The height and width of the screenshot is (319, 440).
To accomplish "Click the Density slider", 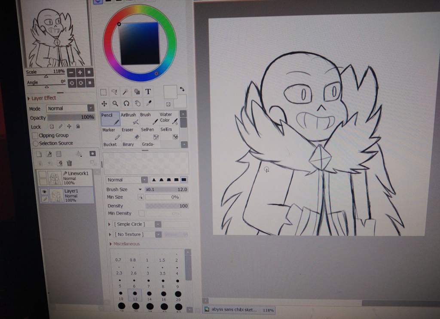I will (167, 206).
